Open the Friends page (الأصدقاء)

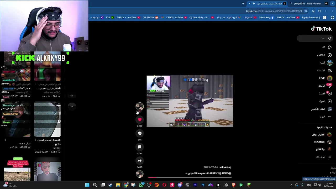coord(330,70)
